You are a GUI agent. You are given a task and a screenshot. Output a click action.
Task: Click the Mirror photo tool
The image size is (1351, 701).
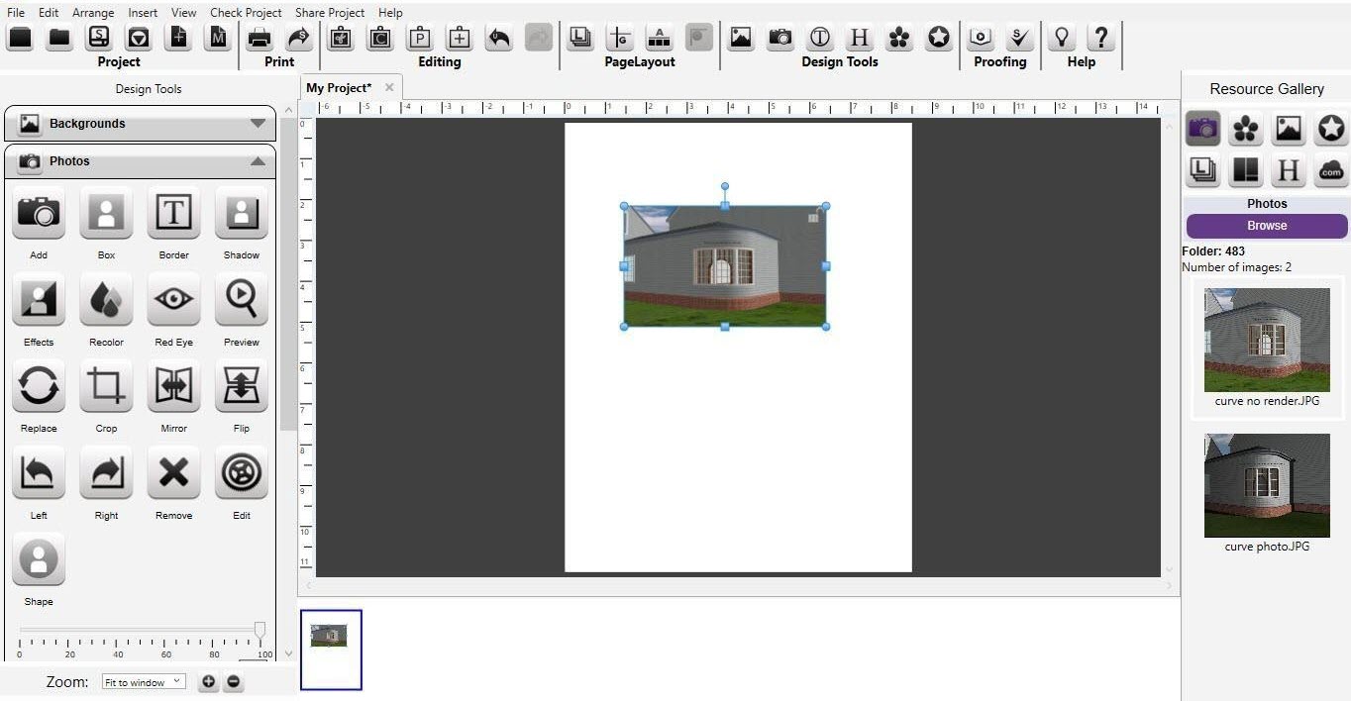[173, 385]
